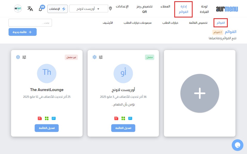This screenshot has height=154, width=247.
Task: Click the language translate icon
Action: point(30,9)
